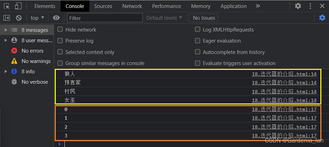
Task: Show more tabs with the chevron
Action: click(258, 6)
